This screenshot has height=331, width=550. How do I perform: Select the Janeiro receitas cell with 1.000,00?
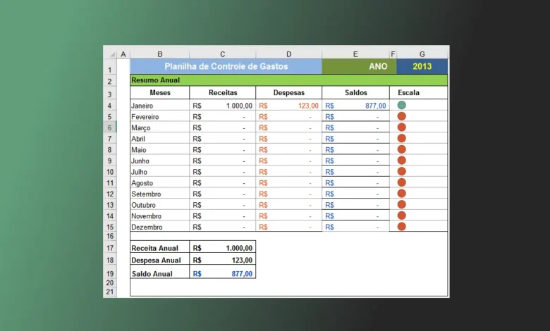click(x=222, y=106)
